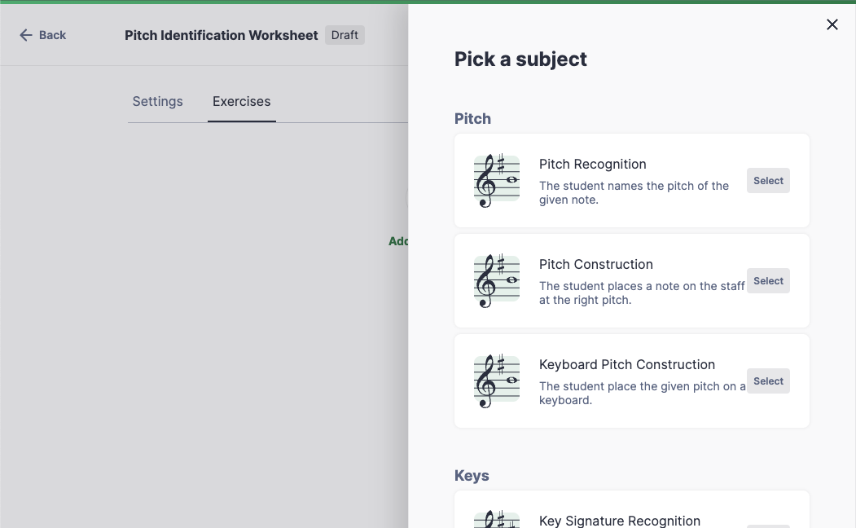
Task: Click the partially hidden green Add link
Action: pos(398,241)
